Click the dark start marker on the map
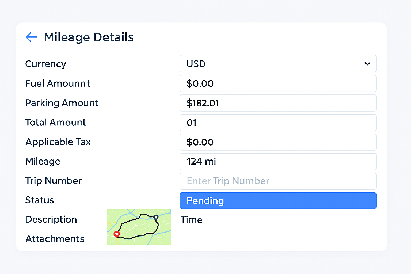The image size is (411, 274). 156,217
